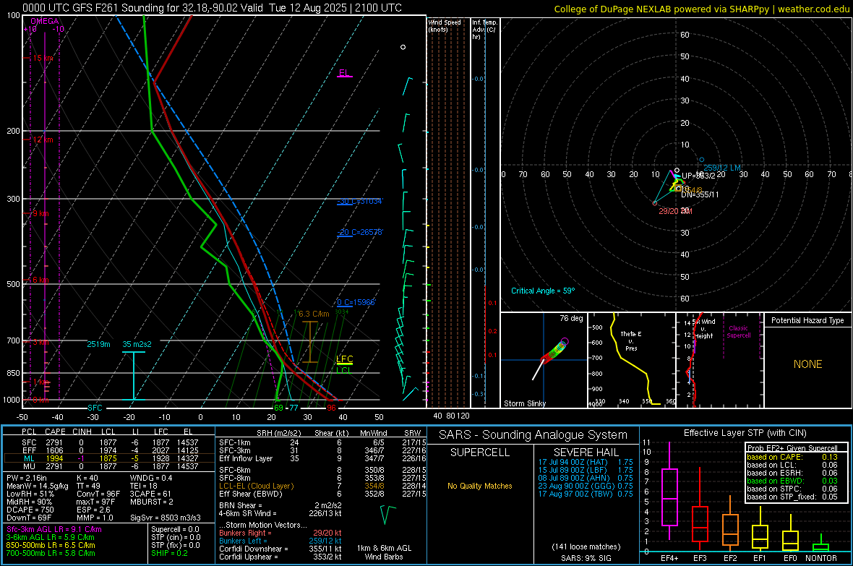Viewport: 853px width, 566px height.
Task: Click the magenta EF4+ box plot
Action: click(x=669, y=490)
